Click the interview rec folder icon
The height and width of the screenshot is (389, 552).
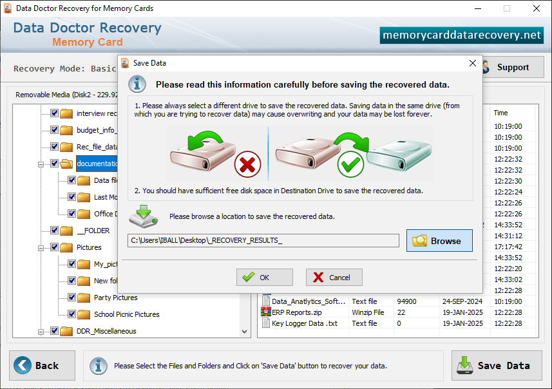point(66,113)
